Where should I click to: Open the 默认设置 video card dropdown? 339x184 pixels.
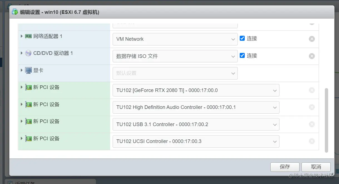[175, 73]
